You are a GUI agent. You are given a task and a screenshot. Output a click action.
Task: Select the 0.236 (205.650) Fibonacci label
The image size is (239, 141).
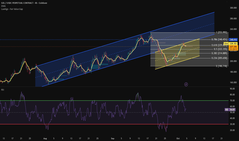(x=219, y=58)
